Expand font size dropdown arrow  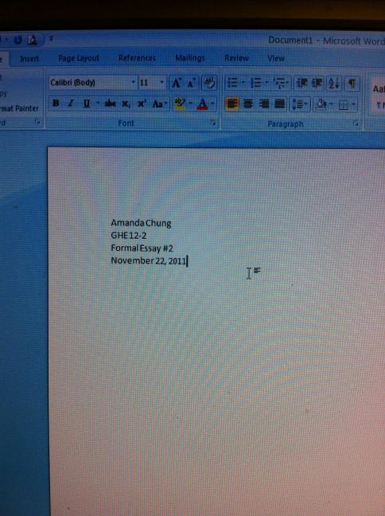[161, 83]
